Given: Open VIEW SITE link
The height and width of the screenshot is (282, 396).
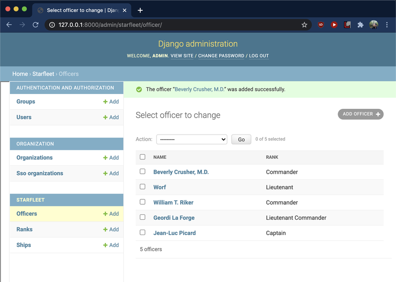Looking at the screenshot, I should 182,56.
